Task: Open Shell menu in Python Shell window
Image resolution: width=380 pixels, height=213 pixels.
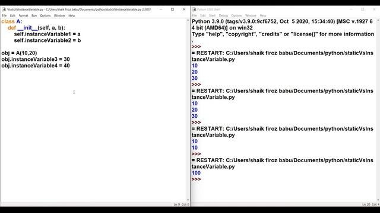Action: pos(212,15)
